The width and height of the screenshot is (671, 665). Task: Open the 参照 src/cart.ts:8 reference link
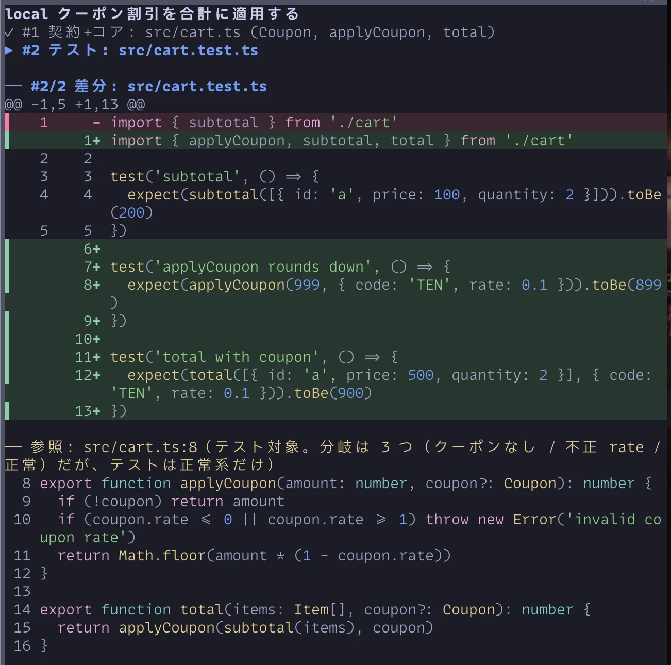[x=140, y=447]
